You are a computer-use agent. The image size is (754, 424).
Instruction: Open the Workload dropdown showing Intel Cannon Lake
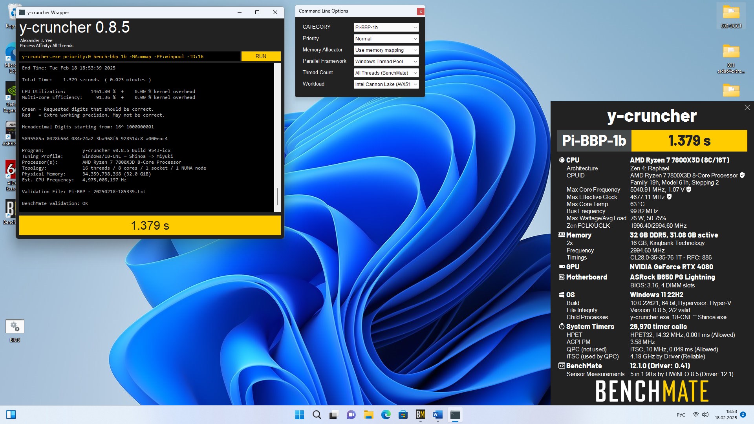pos(386,84)
